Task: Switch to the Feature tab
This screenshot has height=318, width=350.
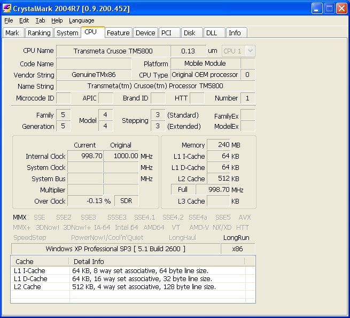Action: 118,33
